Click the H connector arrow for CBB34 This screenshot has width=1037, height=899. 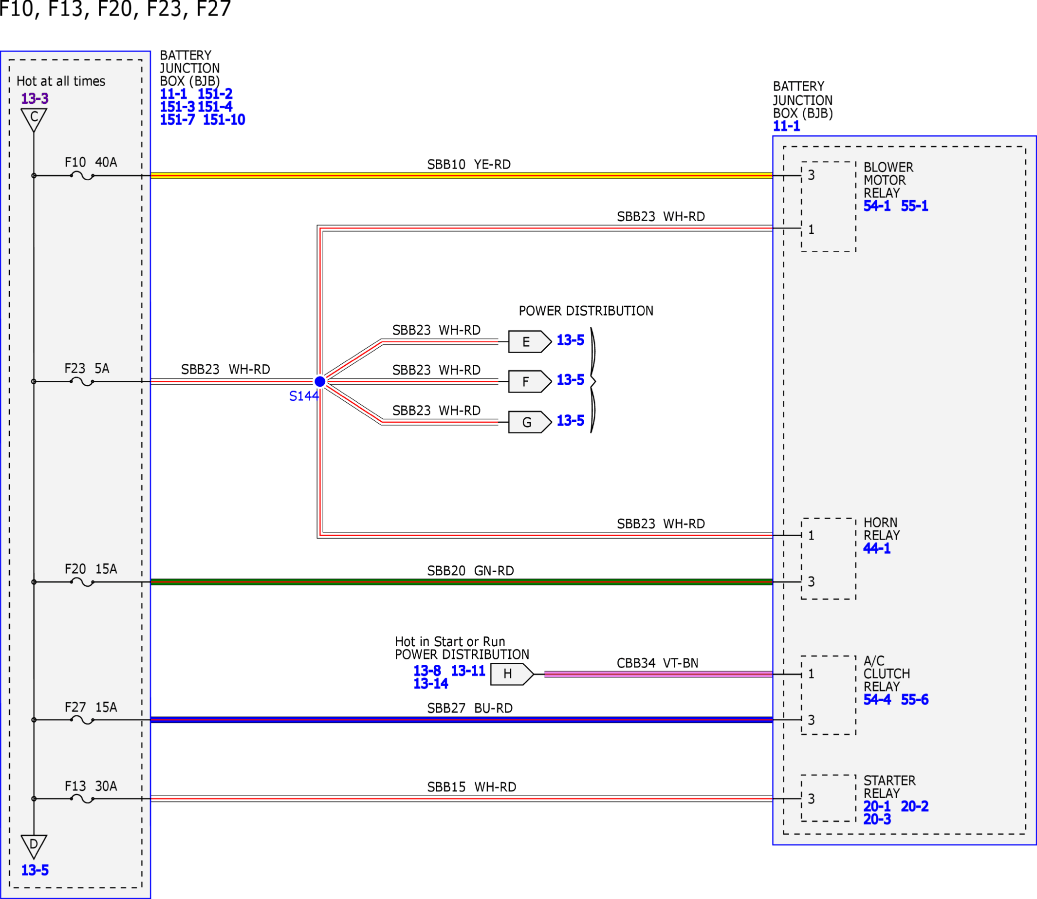(512, 674)
